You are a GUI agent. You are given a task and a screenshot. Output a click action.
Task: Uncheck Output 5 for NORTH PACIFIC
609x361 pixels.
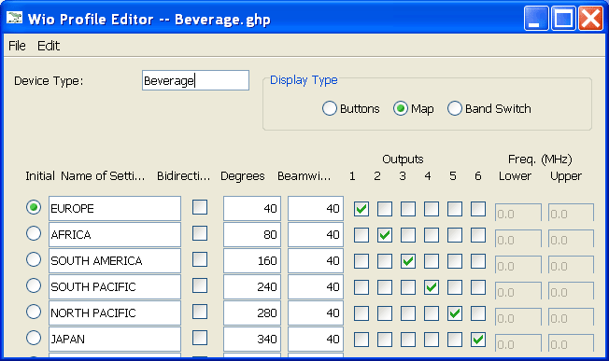point(455,313)
